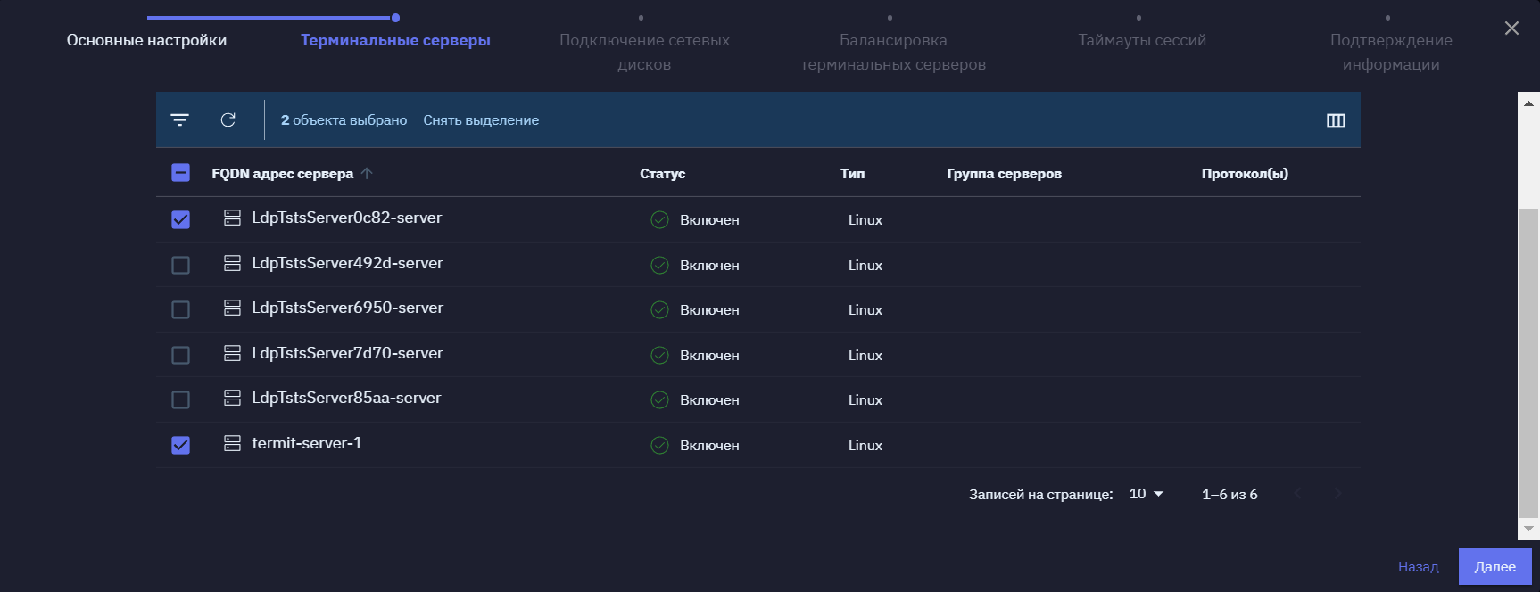Toggle the select-all header checkbox
The image size is (1540, 592).
coord(180,173)
